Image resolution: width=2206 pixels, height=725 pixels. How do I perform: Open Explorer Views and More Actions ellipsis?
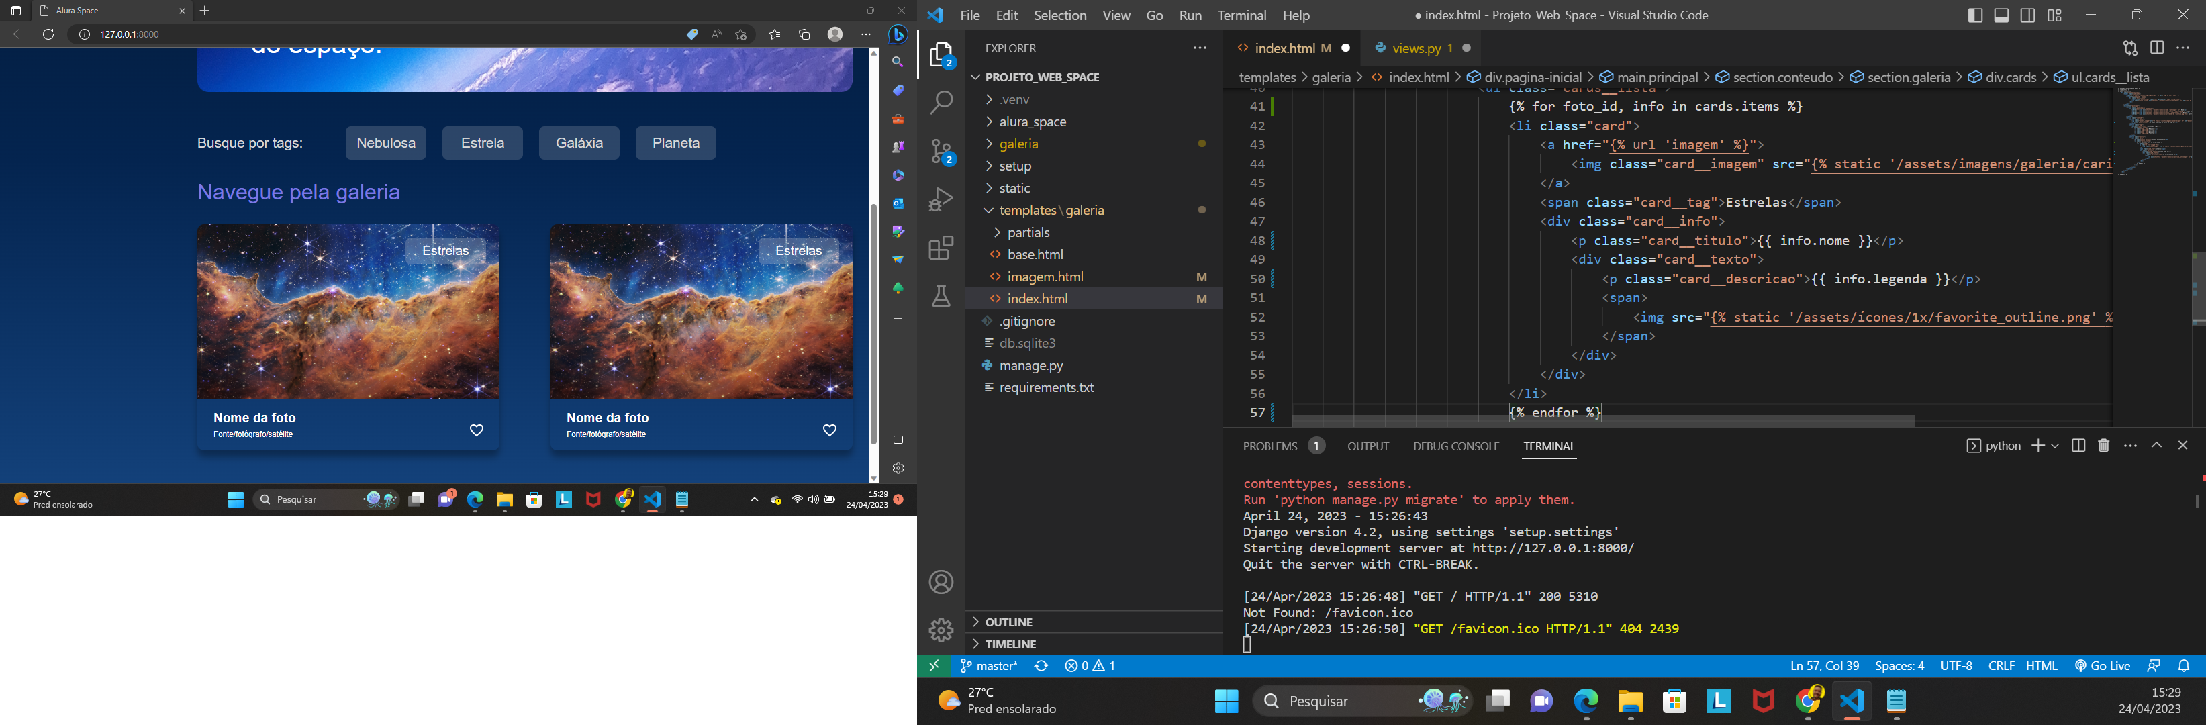point(1200,48)
